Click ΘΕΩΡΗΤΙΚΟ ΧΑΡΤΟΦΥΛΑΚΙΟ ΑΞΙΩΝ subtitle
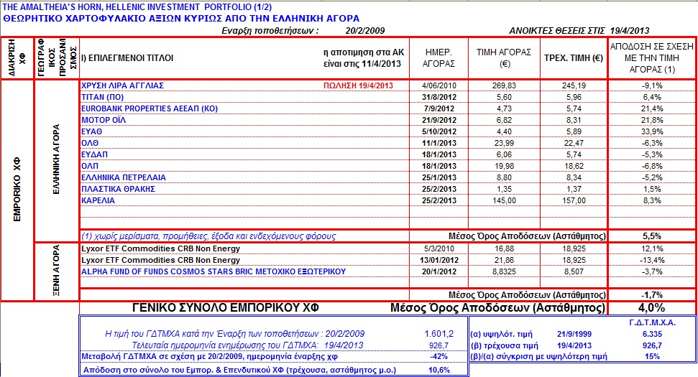The height and width of the screenshot is (377, 698). pyautogui.click(x=181, y=19)
